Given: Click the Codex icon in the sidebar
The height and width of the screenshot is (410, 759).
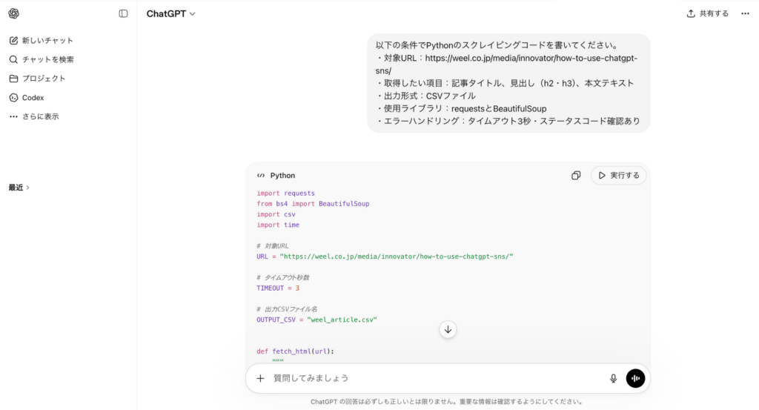Looking at the screenshot, I should click(13, 98).
